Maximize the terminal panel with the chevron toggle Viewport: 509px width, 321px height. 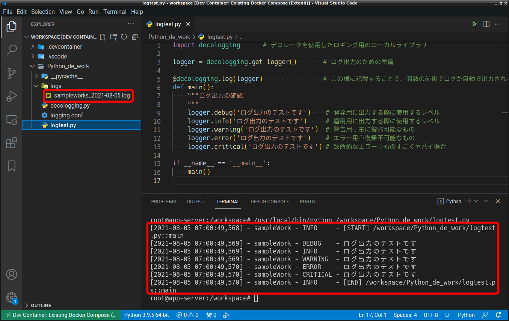click(486, 201)
